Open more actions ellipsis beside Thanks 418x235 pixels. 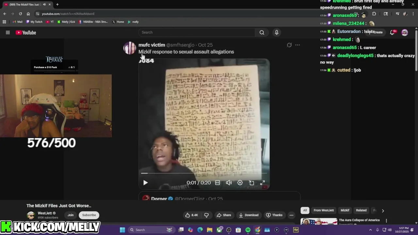291,215
